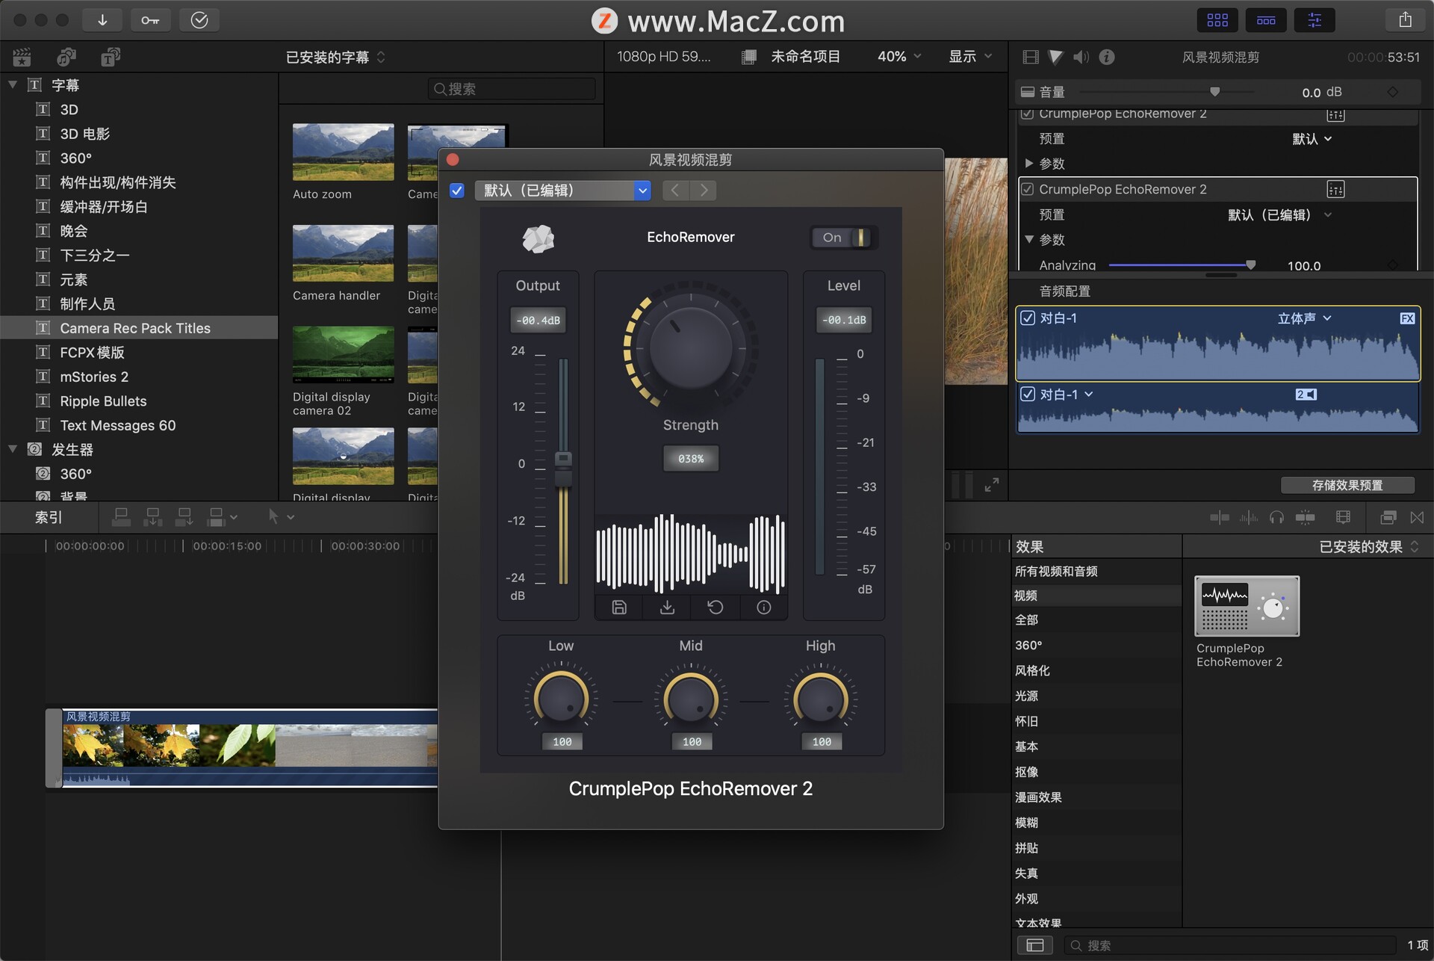
Task: Select the Auto zoom title thumbnail
Action: coord(343,152)
